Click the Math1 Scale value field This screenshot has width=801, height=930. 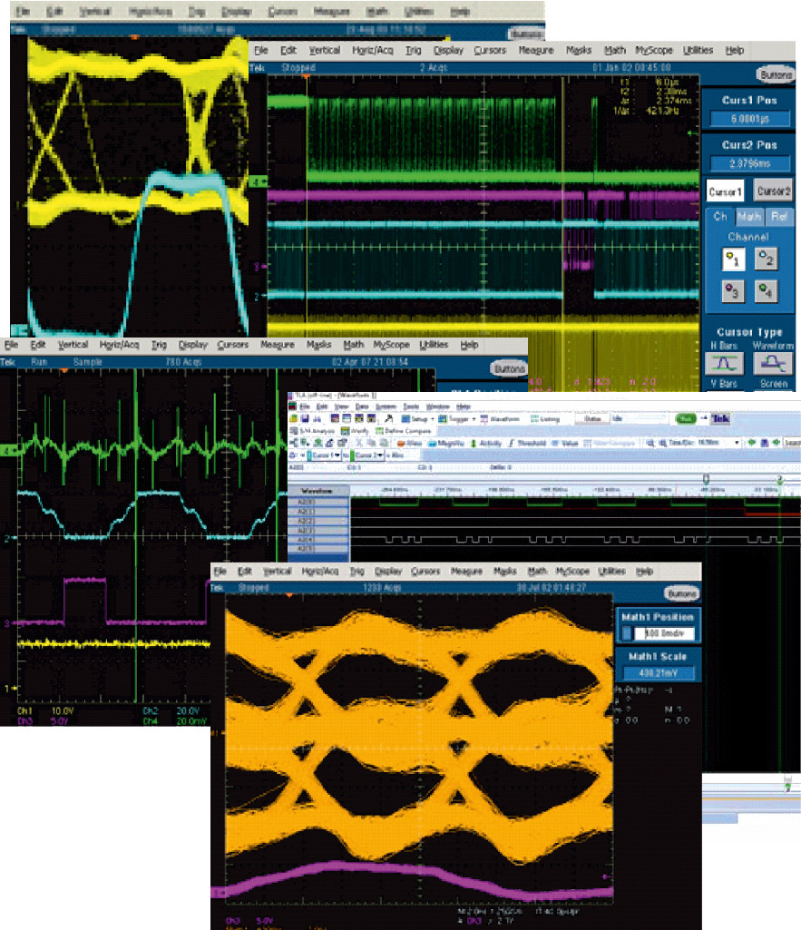pyautogui.click(x=658, y=673)
